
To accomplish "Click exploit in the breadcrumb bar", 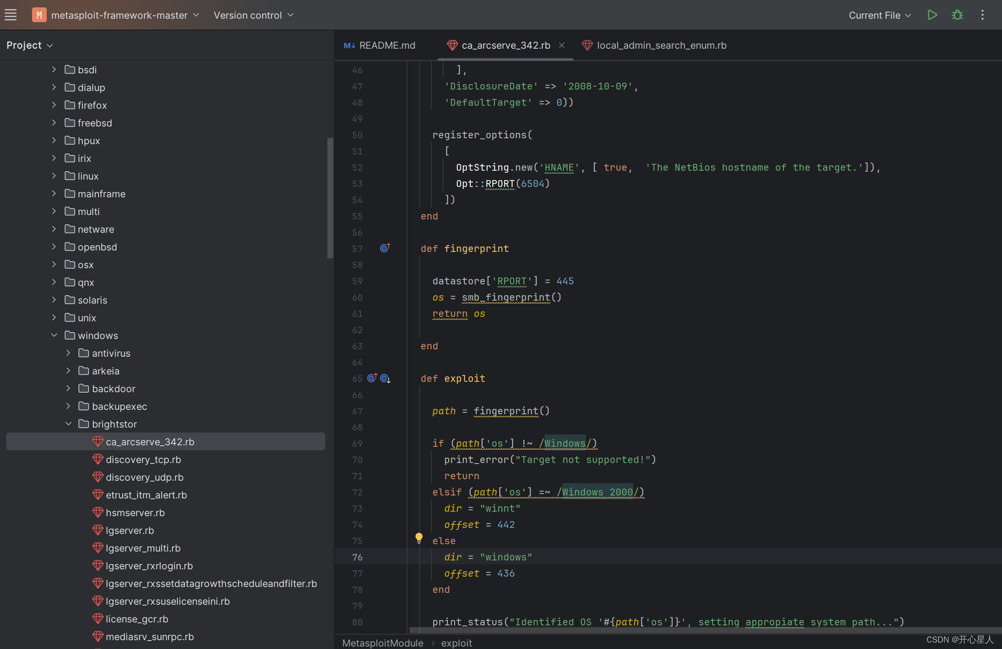I will [456, 643].
